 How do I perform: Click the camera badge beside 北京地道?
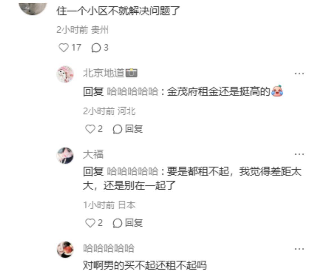click(x=131, y=73)
